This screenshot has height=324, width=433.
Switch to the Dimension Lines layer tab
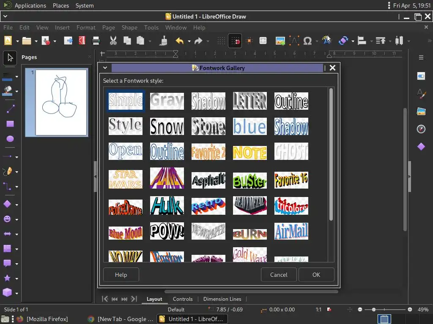coord(222,299)
